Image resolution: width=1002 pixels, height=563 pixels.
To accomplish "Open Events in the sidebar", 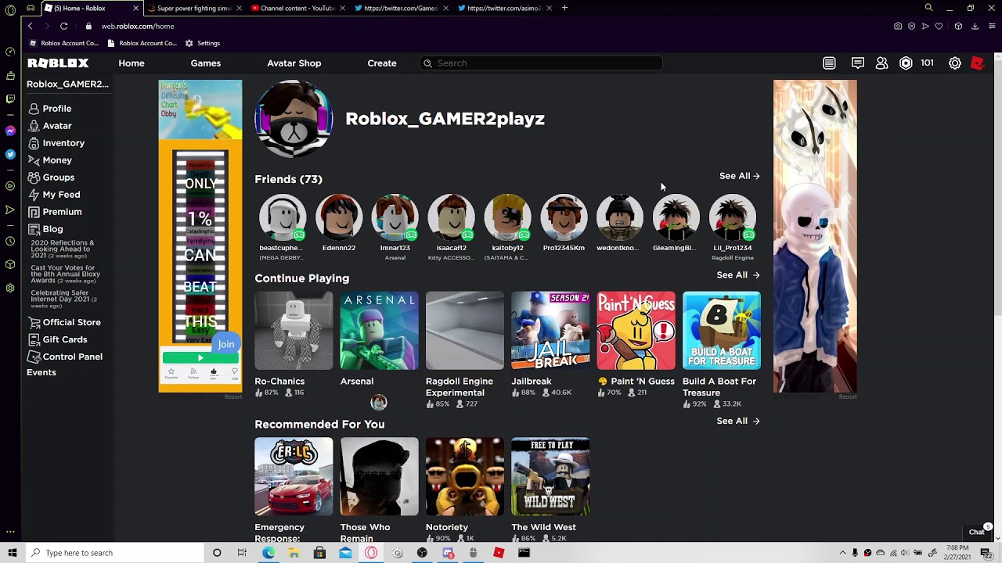I will [x=41, y=373].
